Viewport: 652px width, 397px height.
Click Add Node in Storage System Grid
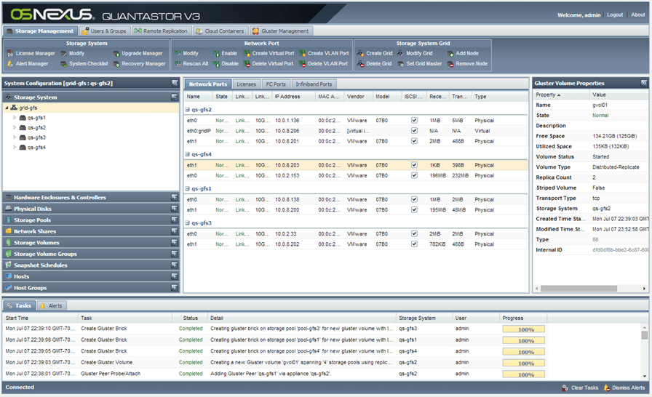tap(466, 53)
